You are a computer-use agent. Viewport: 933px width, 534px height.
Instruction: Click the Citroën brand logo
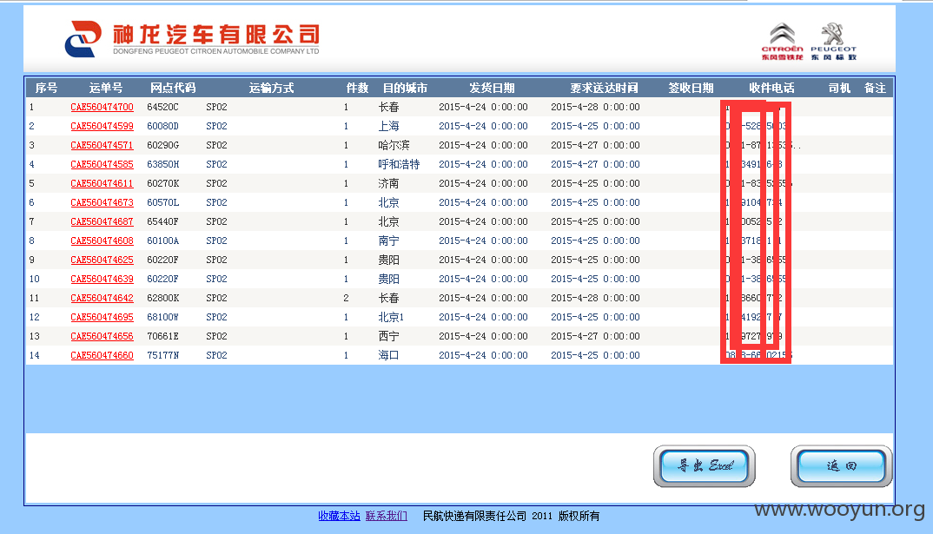point(782,42)
